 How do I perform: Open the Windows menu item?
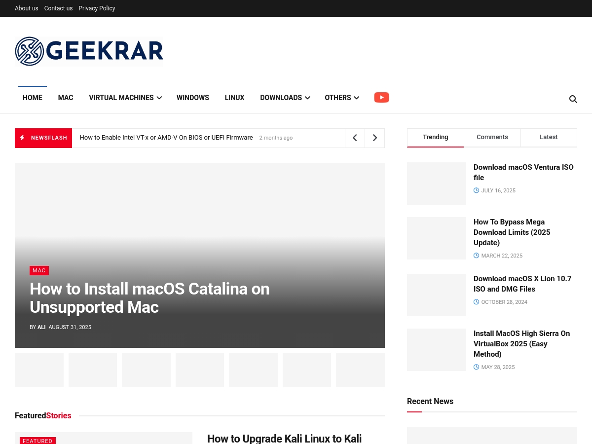pos(193,98)
